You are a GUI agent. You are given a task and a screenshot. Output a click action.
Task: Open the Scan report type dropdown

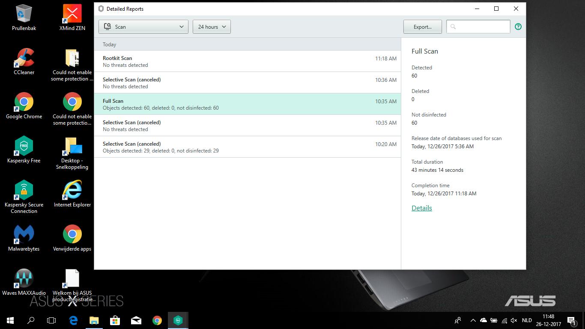pos(143,27)
